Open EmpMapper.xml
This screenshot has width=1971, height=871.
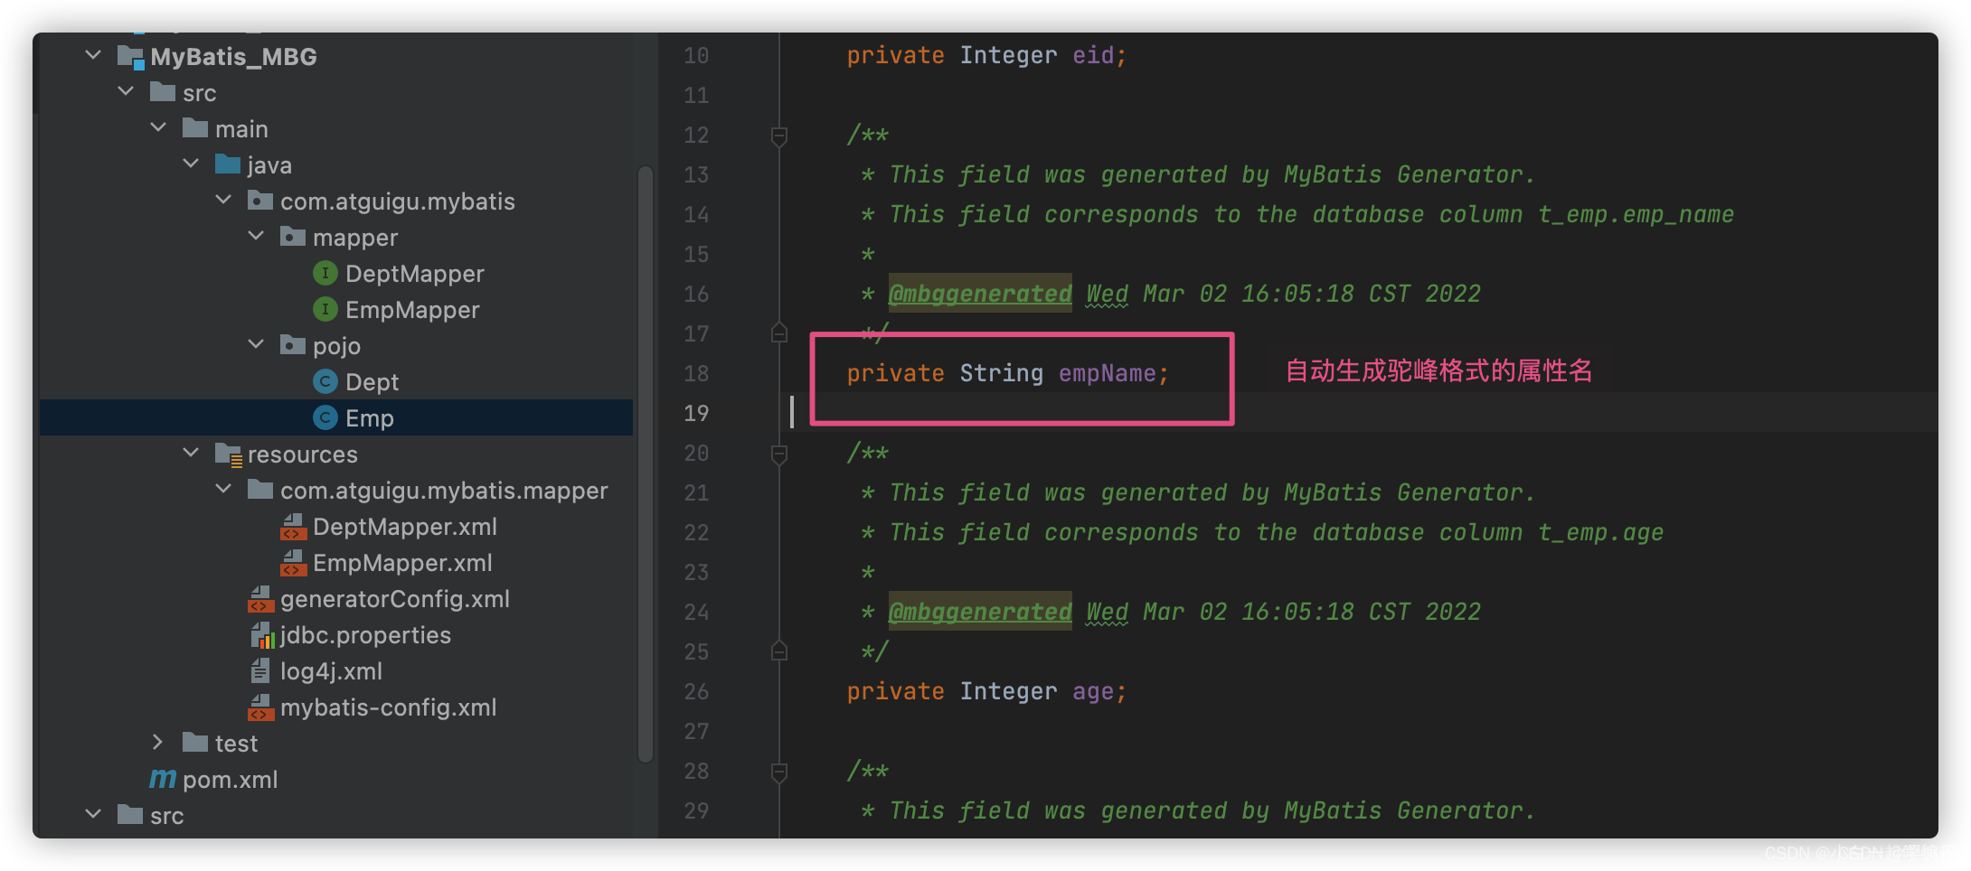click(402, 563)
